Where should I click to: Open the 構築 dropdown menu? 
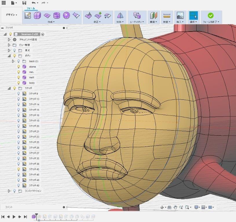pyautogui.click(x=153, y=22)
